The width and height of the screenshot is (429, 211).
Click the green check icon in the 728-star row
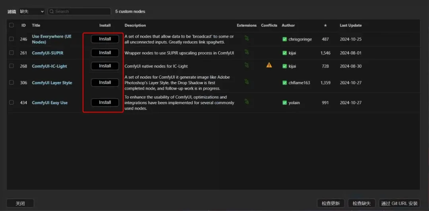(x=284, y=66)
